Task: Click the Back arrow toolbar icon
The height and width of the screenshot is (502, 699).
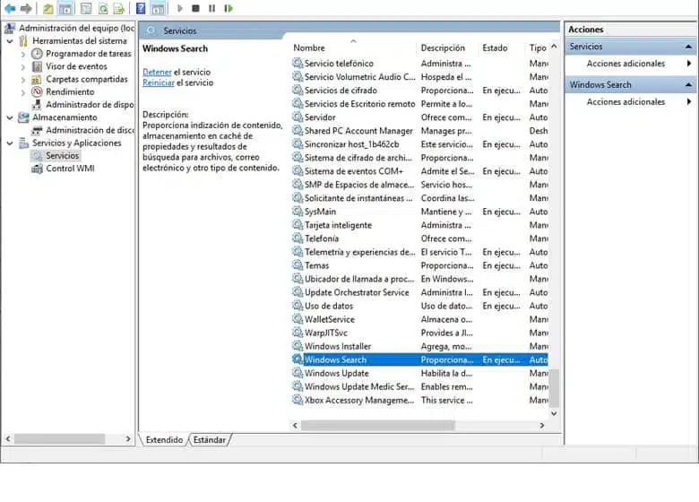Action: tap(10, 8)
